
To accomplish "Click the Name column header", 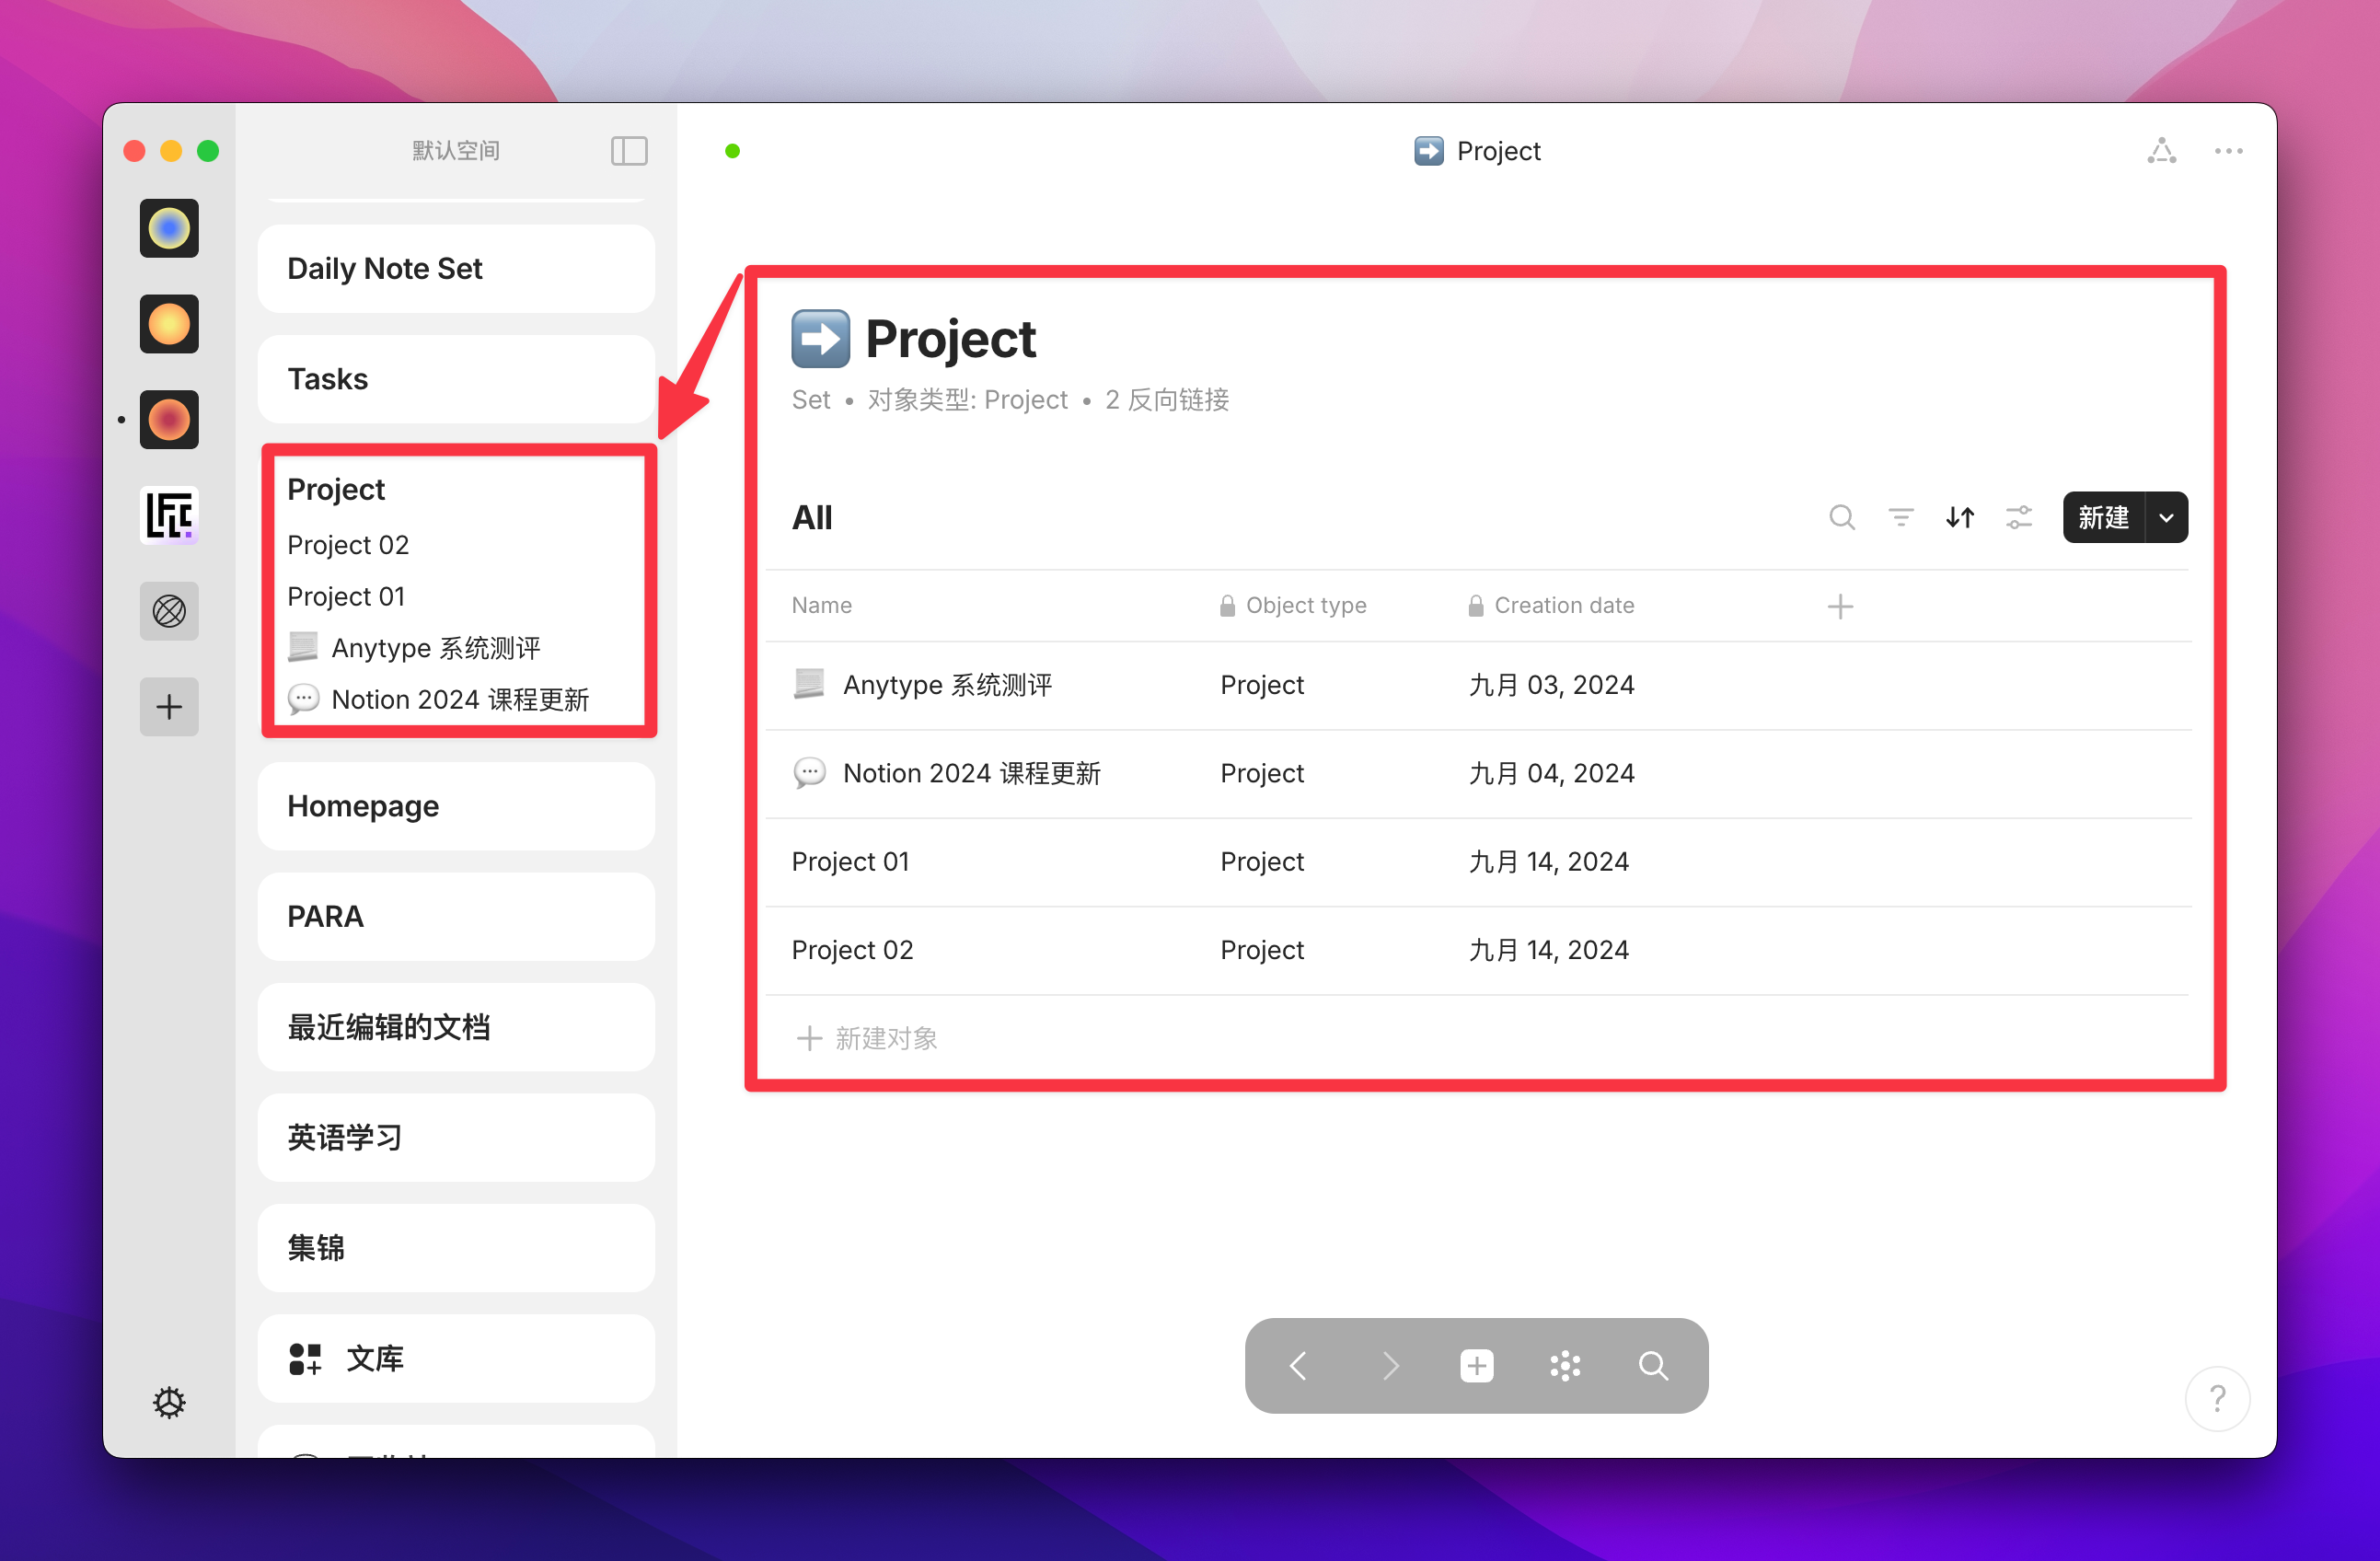I will [822, 605].
